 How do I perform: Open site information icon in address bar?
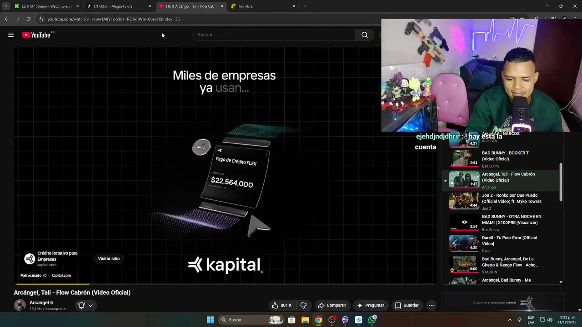coord(41,19)
